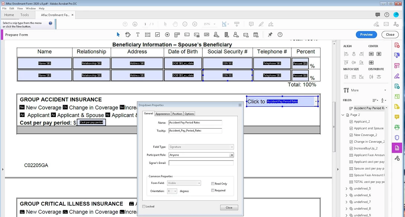Click Align Top icon in ALIGN panel
Image resolution: width=405 pixels, height=217 pixels.
tap(346, 62)
